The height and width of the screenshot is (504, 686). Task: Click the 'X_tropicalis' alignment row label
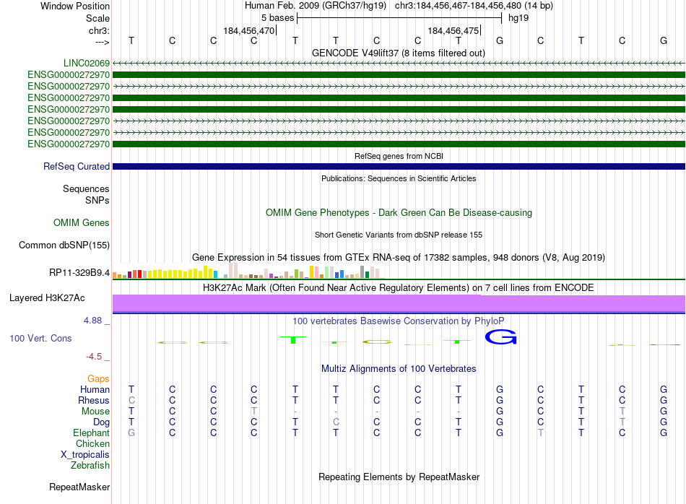pos(85,455)
